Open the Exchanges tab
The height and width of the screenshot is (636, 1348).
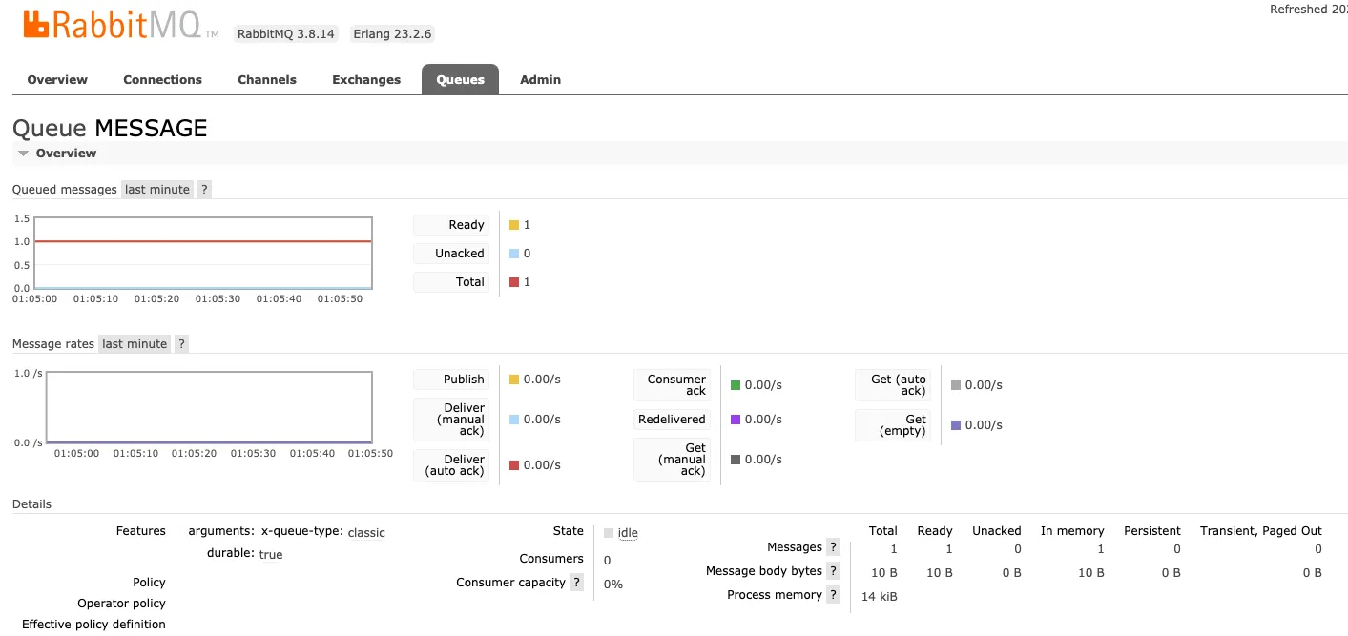[x=366, y=79]
